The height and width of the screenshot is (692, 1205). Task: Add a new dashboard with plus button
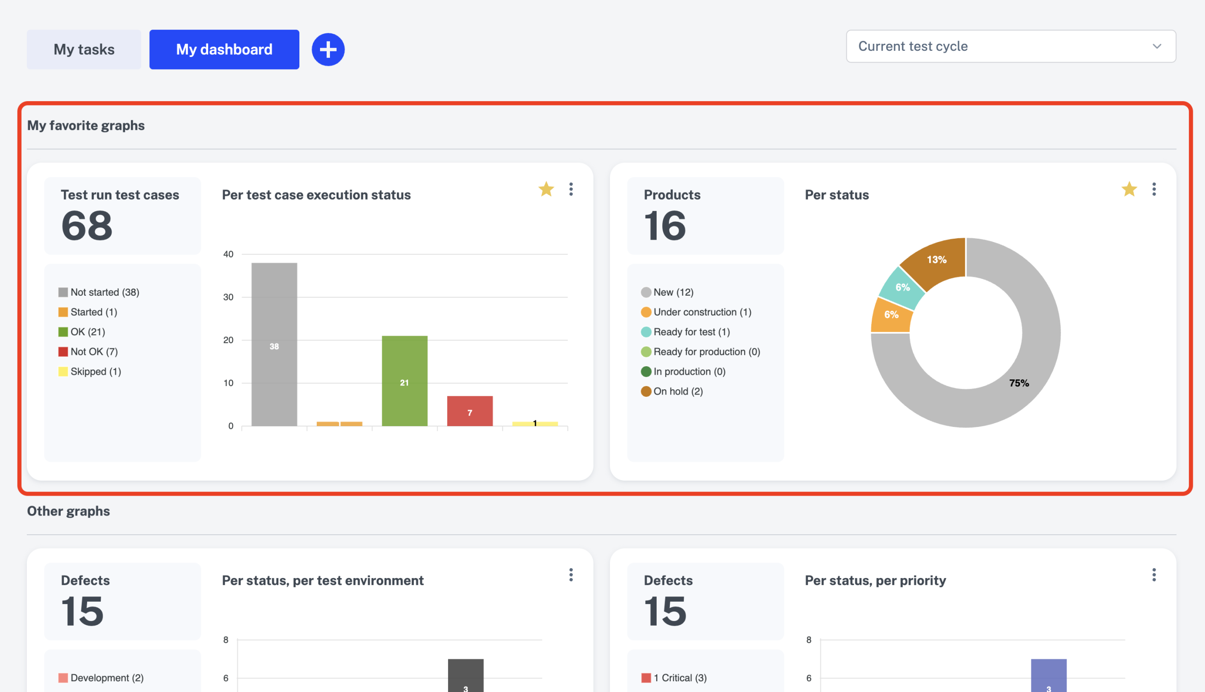pyautogui.click(x=328, y=49)
